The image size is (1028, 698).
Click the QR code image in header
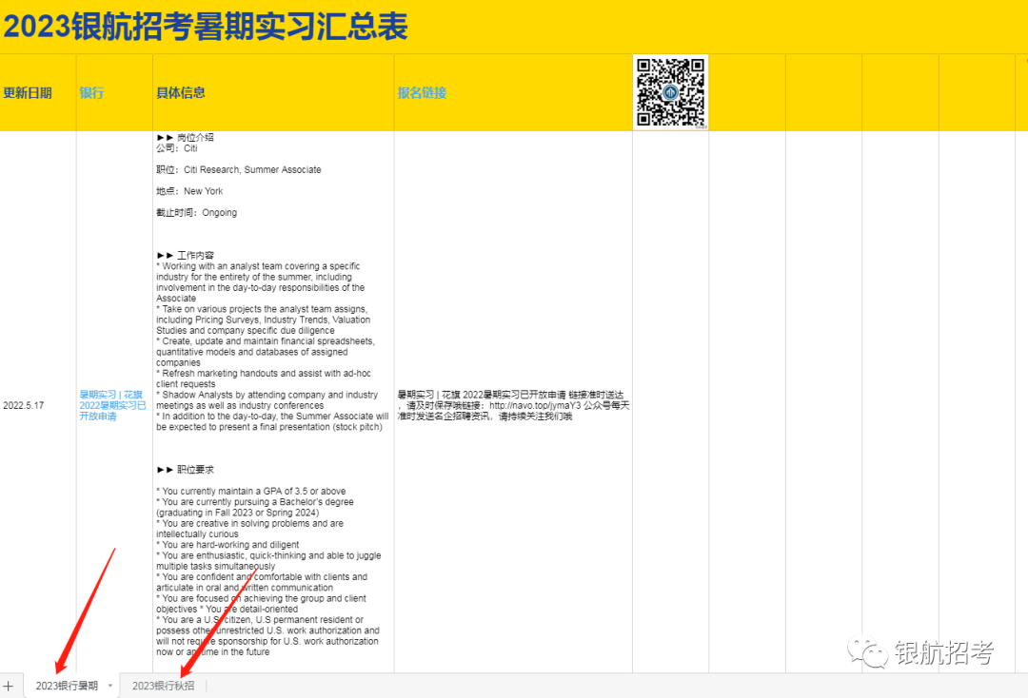pyautogui.click(x=670, y=92)
